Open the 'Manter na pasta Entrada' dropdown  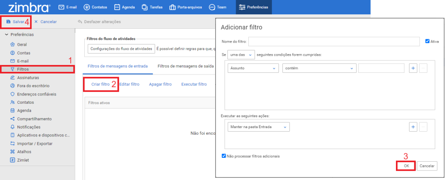[x=258, y=127]
